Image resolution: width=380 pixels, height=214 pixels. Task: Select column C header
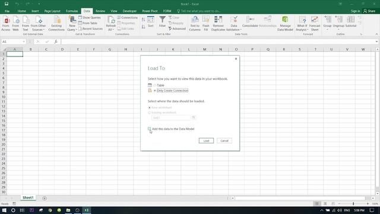46,49
